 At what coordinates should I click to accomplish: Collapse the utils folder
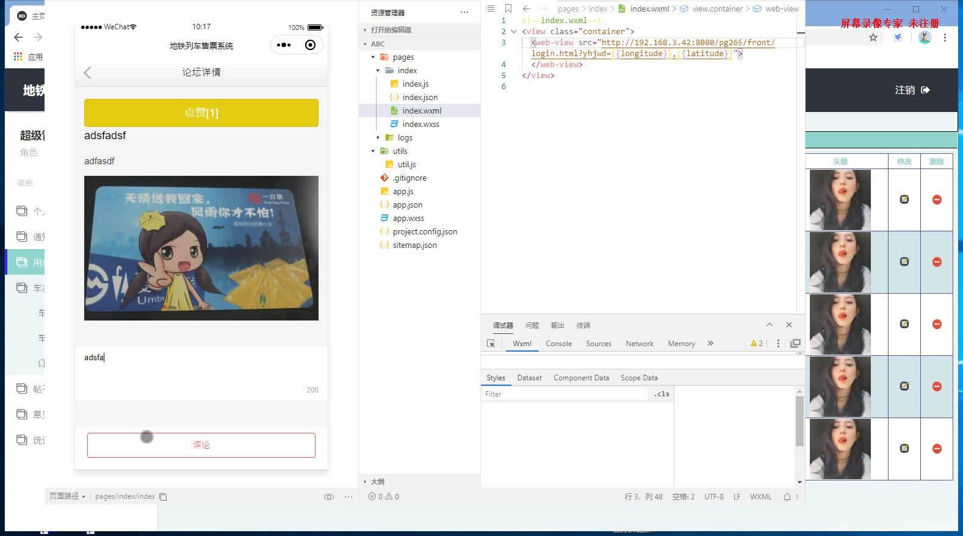(373, 151)
